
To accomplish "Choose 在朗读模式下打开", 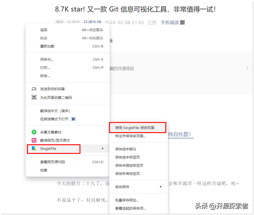I will (67, 119).
